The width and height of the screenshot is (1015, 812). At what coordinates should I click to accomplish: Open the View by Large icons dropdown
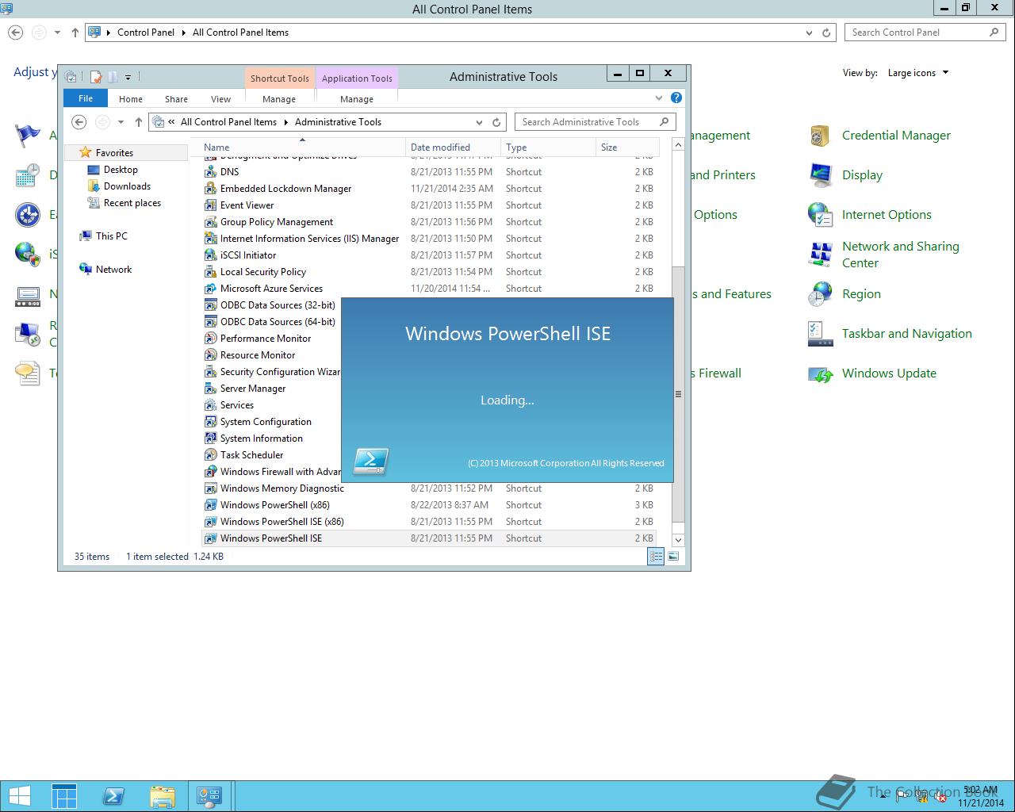point(918,73)
